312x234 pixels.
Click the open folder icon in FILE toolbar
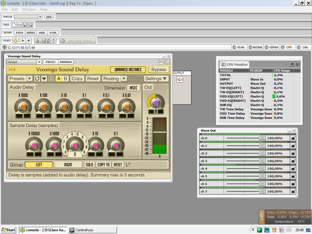click(19, 25)
